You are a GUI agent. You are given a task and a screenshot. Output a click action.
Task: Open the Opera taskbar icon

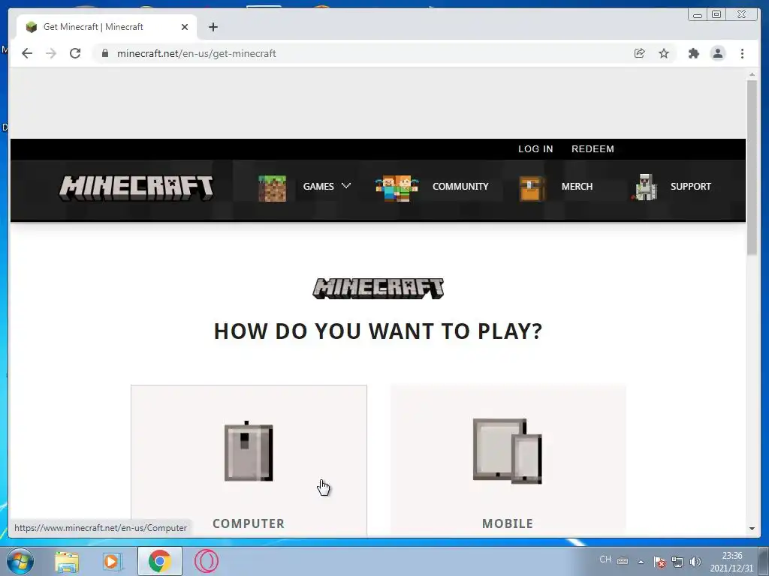point(206,561)
